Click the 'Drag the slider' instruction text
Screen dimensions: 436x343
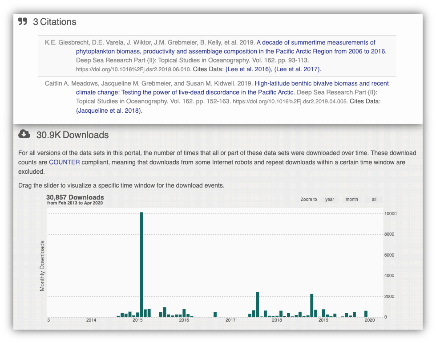[x=121, y=185]
